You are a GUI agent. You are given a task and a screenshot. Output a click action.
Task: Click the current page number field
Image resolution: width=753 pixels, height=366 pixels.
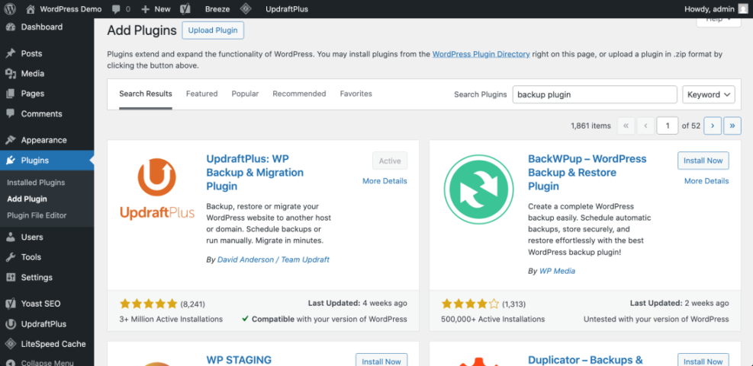[x=667, y=126]
